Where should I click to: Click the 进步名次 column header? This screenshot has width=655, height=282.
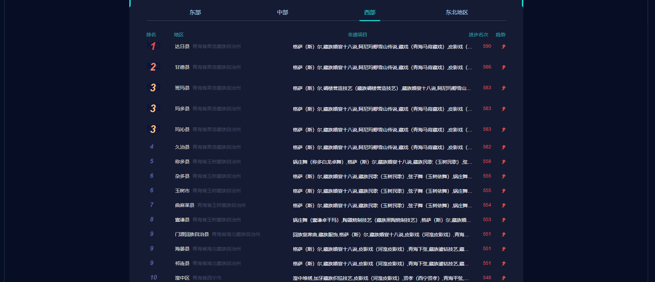pos(478,35)
